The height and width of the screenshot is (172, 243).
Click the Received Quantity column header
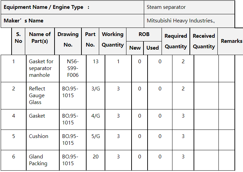pos(204,41)
